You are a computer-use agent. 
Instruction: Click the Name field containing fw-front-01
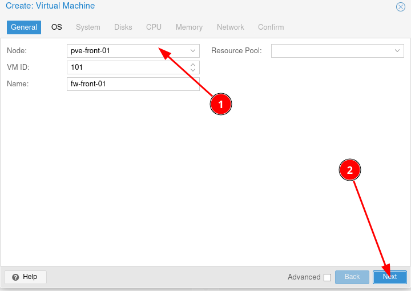(x=132, y=84)
